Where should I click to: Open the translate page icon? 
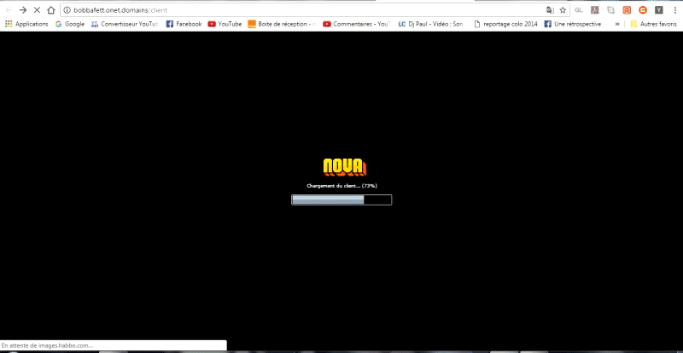coord(550,10)
